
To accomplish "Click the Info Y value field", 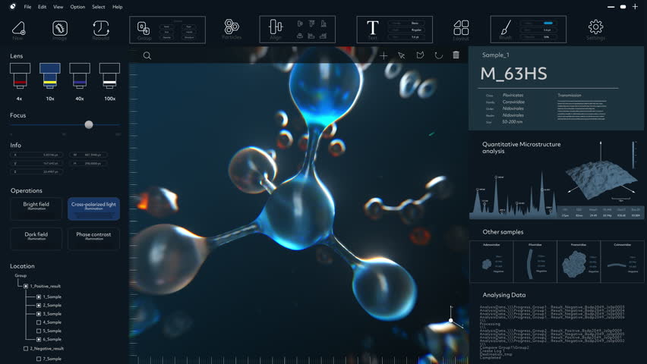I will [37, 163].
